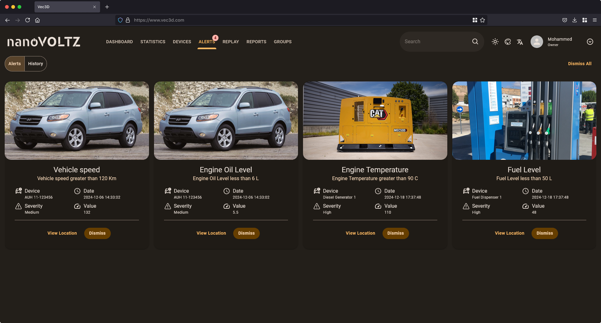The width and height of the screenshot is (601, 323).
Task: Close the Vec3D browser tab
Action: tap(95, 7)
